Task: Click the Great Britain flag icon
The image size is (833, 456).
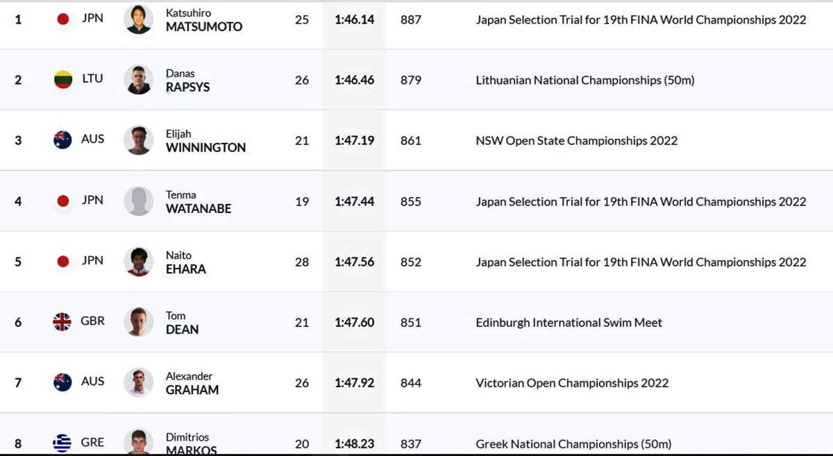Action: pyautogui.click(x=62, y=322)
